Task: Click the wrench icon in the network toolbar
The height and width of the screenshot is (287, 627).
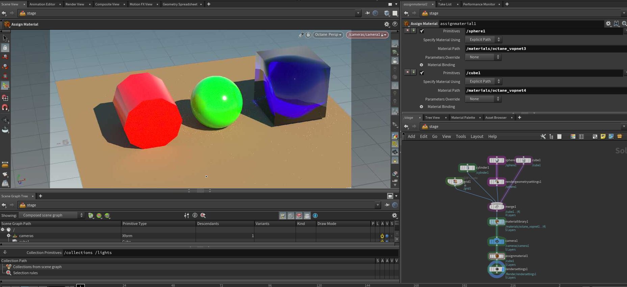Action: [543, 137]
